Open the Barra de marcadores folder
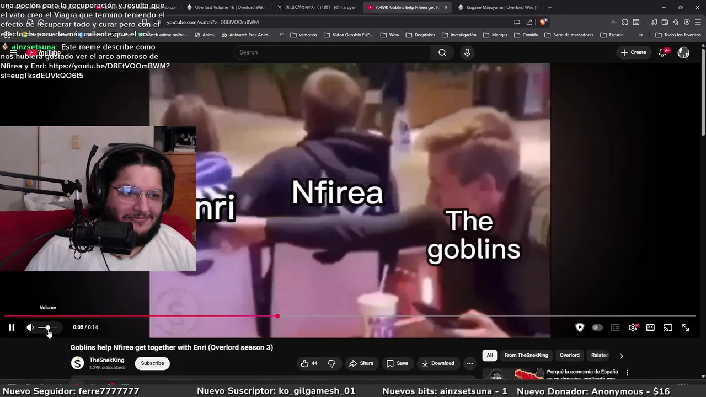 click(x=569, y=35)
